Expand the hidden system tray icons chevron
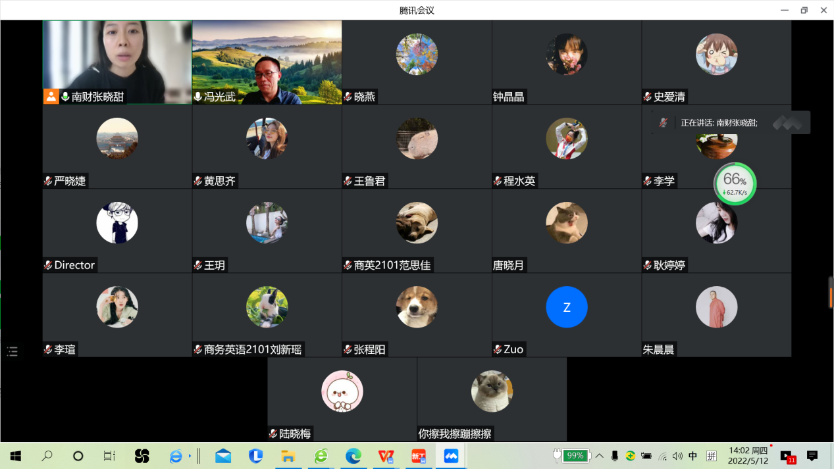The image size is (834, 469). point(600,456)
